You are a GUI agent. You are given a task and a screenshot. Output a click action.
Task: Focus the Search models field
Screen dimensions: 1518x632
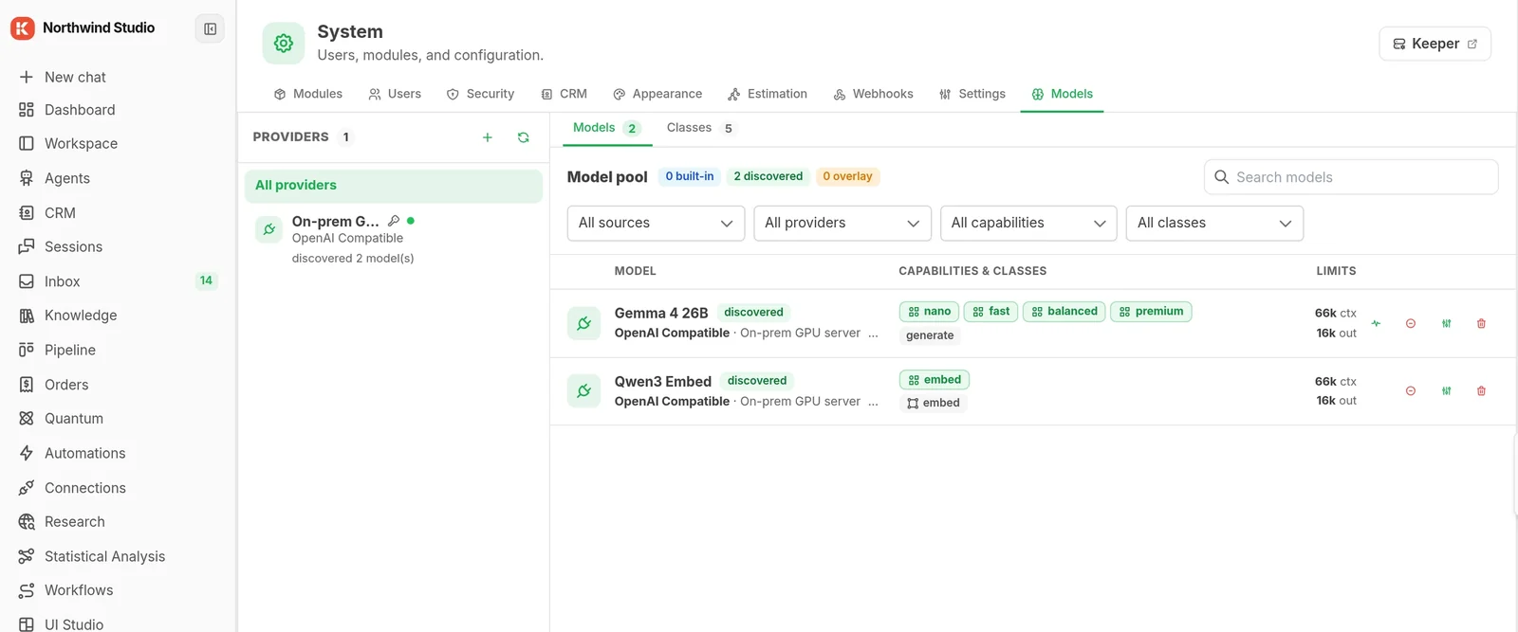[1351, 177]
